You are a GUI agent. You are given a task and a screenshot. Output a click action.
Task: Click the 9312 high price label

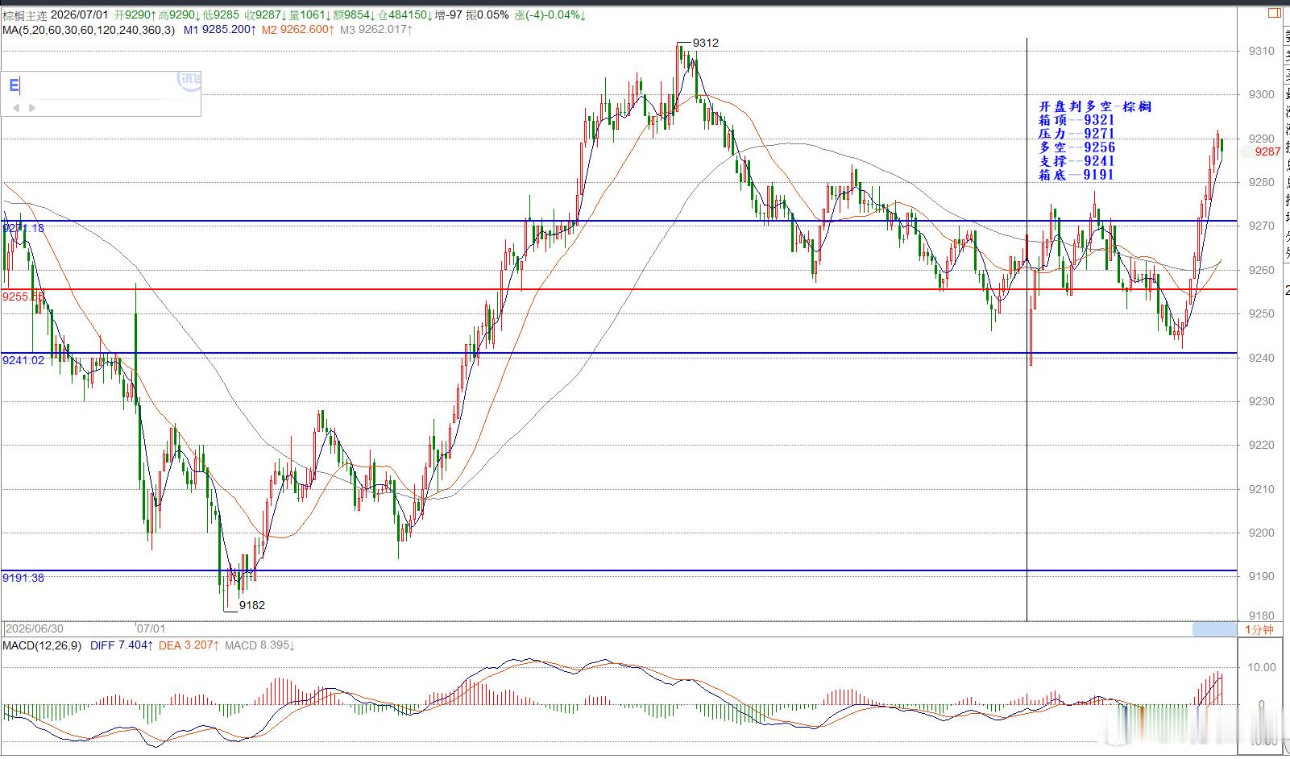705,43
